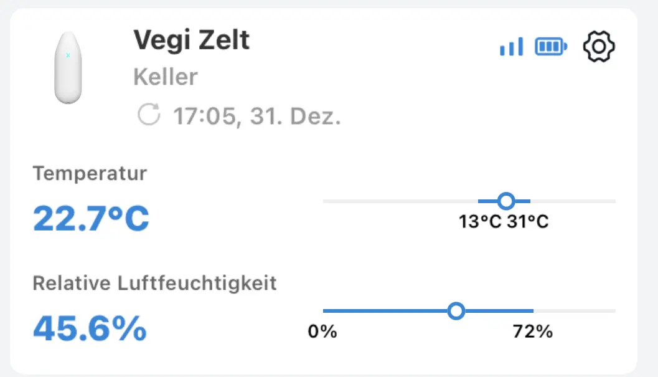This screenshot has width=658, height=377.
Task: Click the Relative Luftfeuchtigkeit label
Action: coord(154,284)
